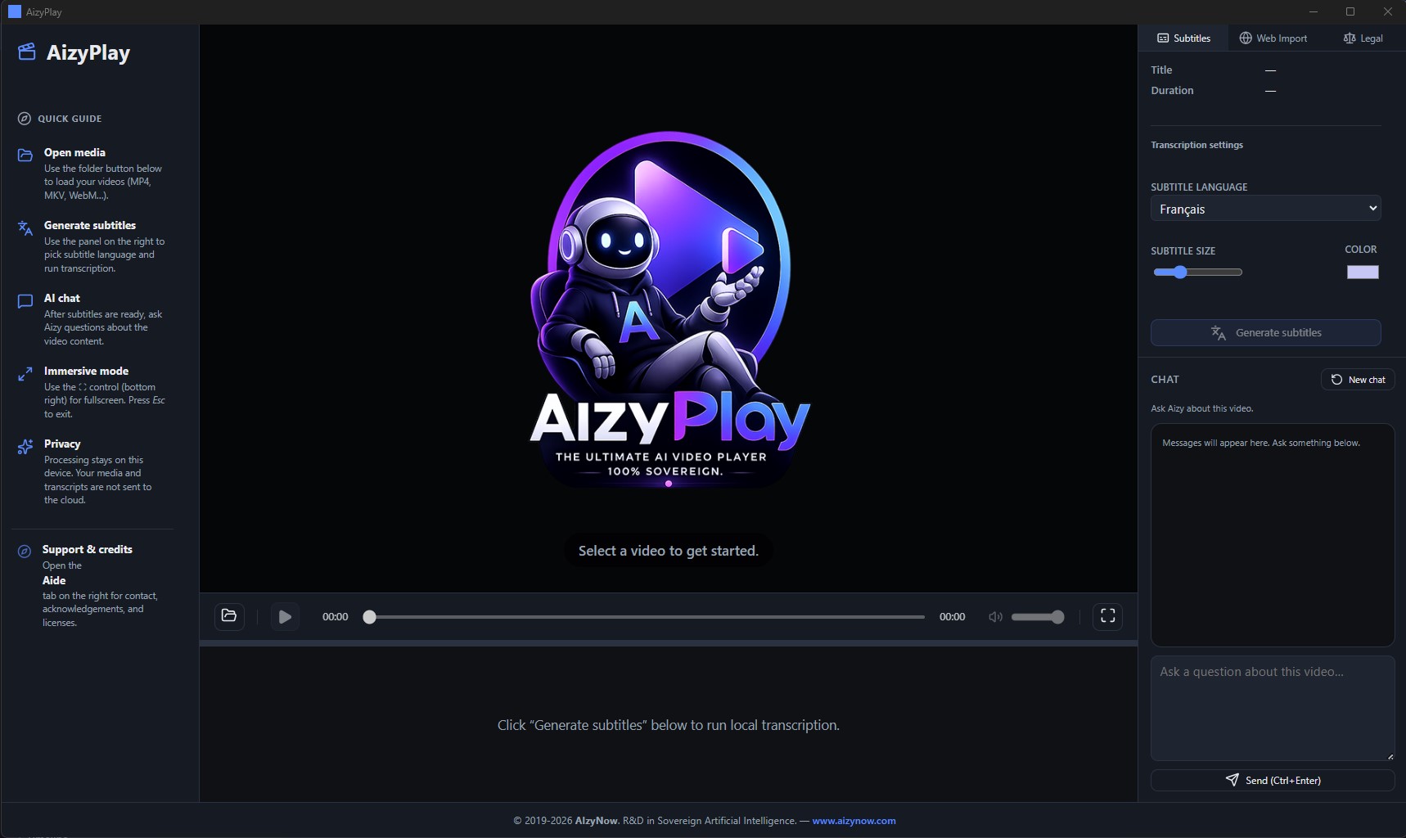Start a New chat
Screen dimensions: 1406x838
(x=1358, y=380)
